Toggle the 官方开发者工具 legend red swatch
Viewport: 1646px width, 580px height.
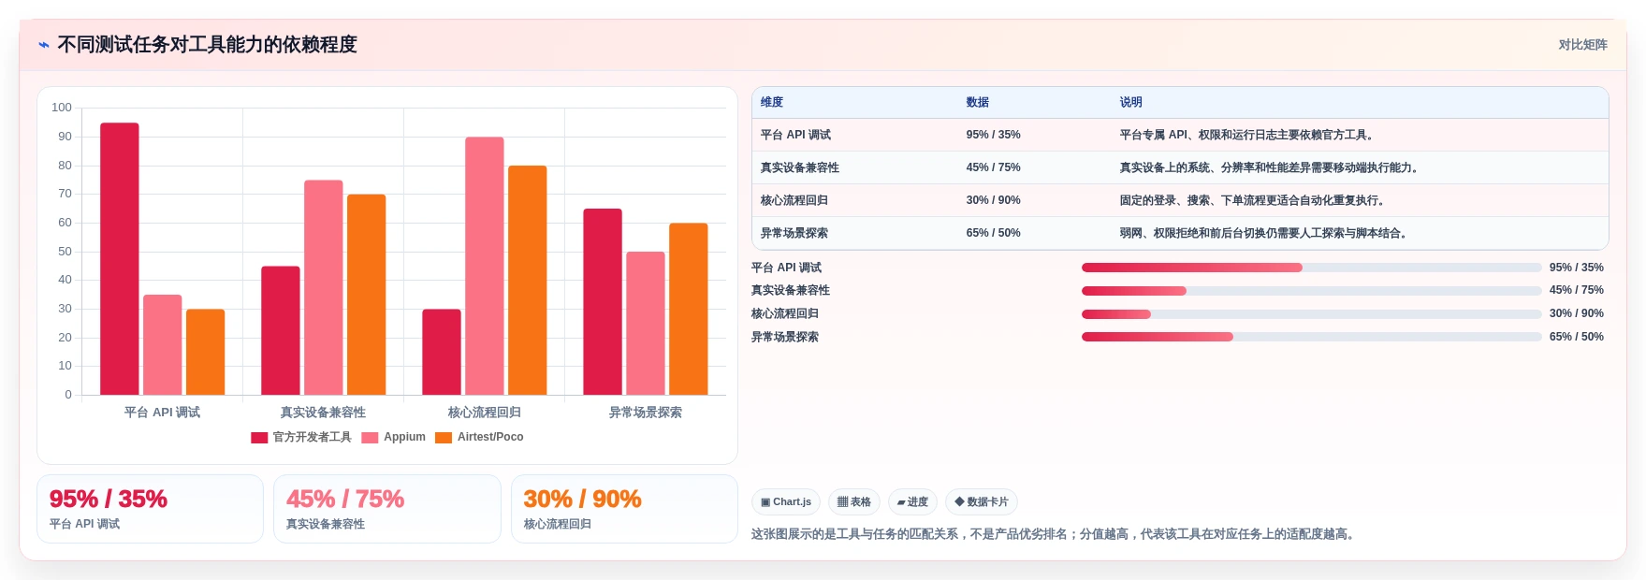click(259, 438)
